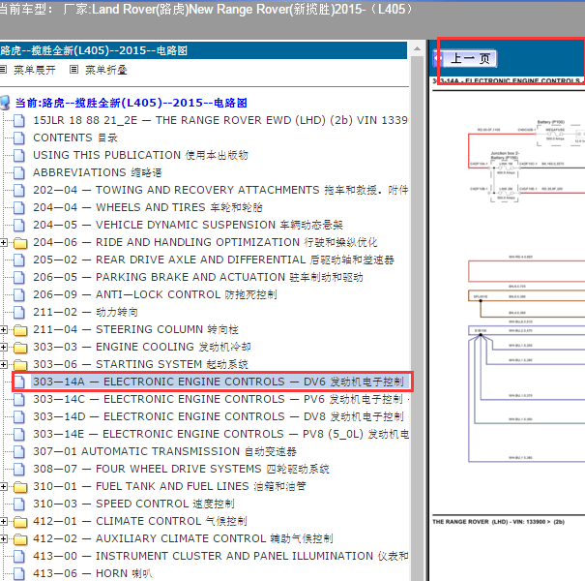Expand the 303-06 Starting System folder
Image resolution: width=585 pixels, height=581 pixels.
click(3, 364)
